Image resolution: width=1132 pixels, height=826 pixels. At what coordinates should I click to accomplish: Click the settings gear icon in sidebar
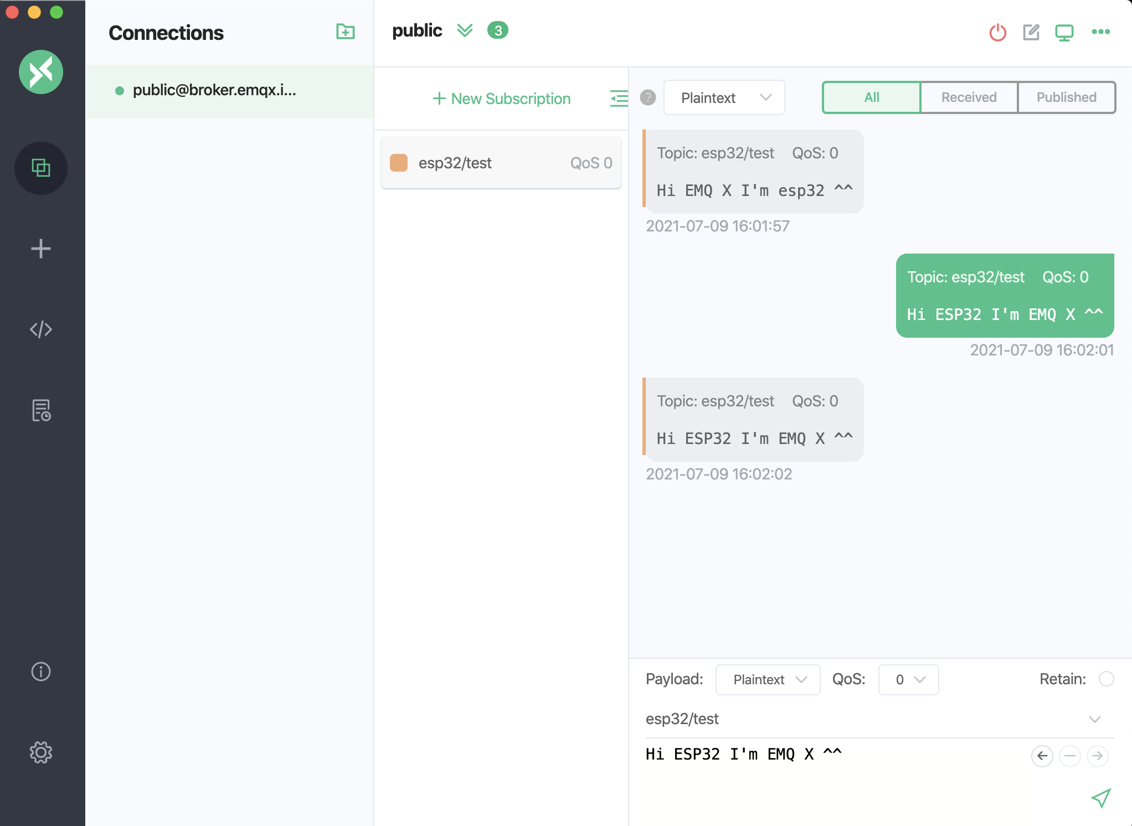point(42,752)
